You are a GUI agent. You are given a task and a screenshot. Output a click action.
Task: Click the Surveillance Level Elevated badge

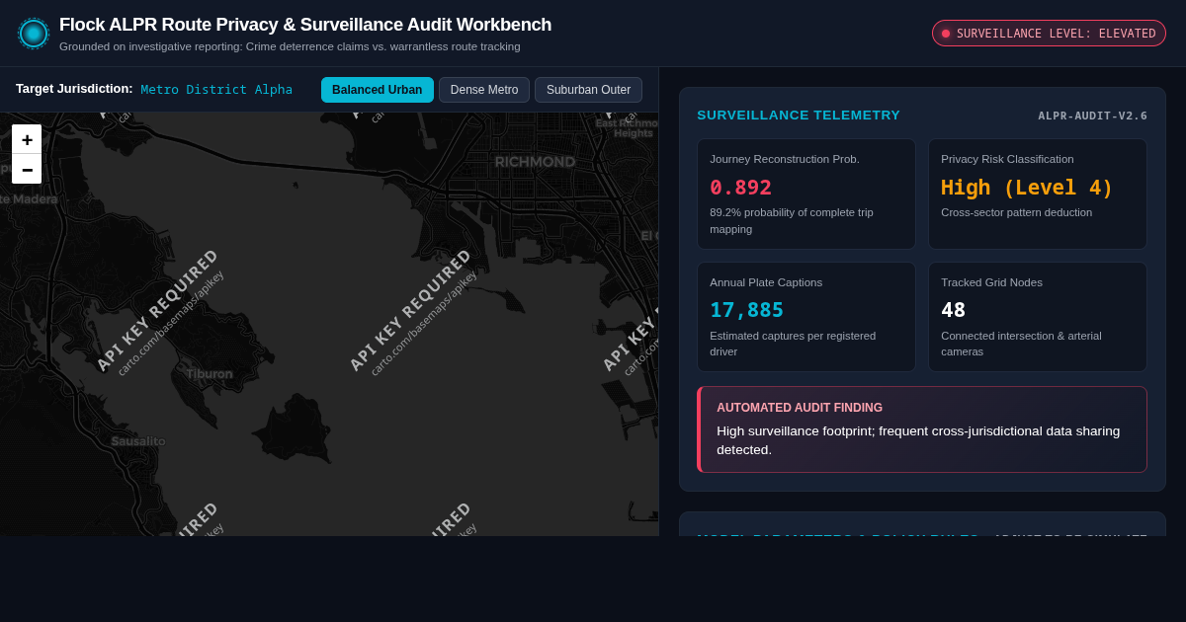point(1049,34)
